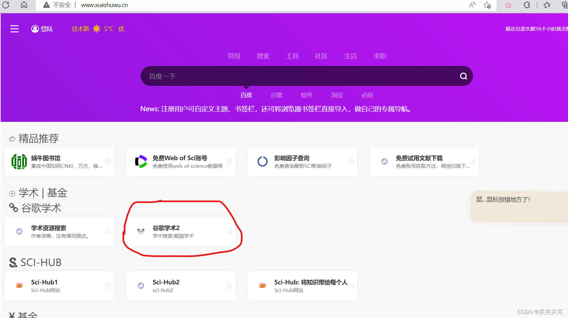Click the Sci-Hub 将知识带给每个人 bird icon
This screenshot has height=318, width=568.
pyautogui.click(x=263, y=286)
